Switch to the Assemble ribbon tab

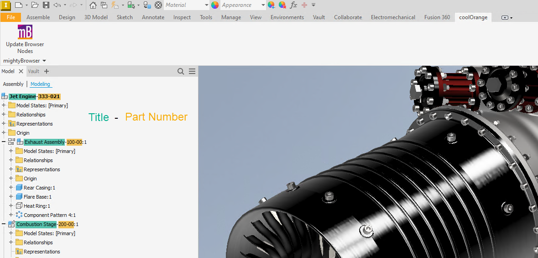coord(38,17)
